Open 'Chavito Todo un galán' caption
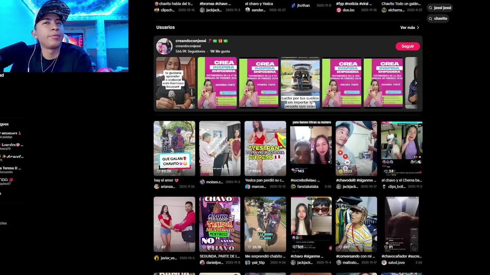Viewport: 490px width, 275px height. [x=402, y=4]
